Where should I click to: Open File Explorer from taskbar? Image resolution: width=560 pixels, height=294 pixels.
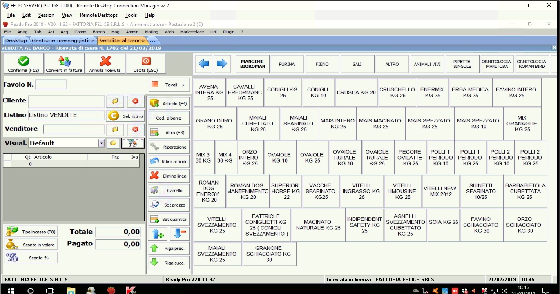(x=71, y=290)
